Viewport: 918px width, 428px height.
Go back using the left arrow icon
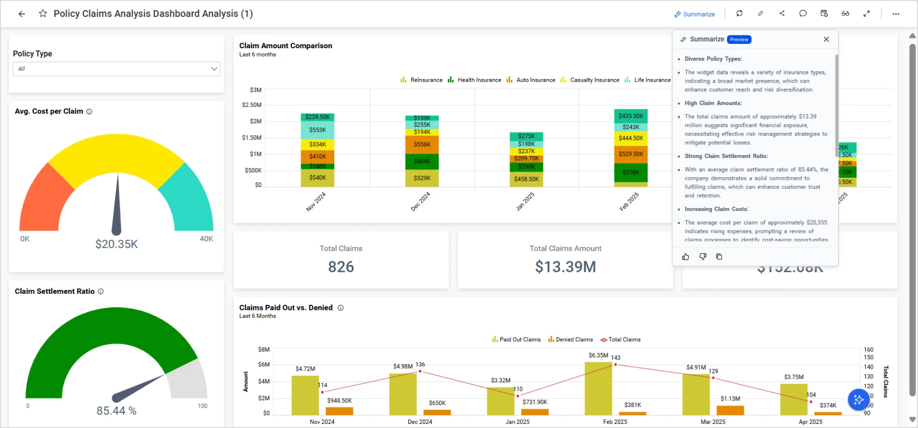(22, 14)
